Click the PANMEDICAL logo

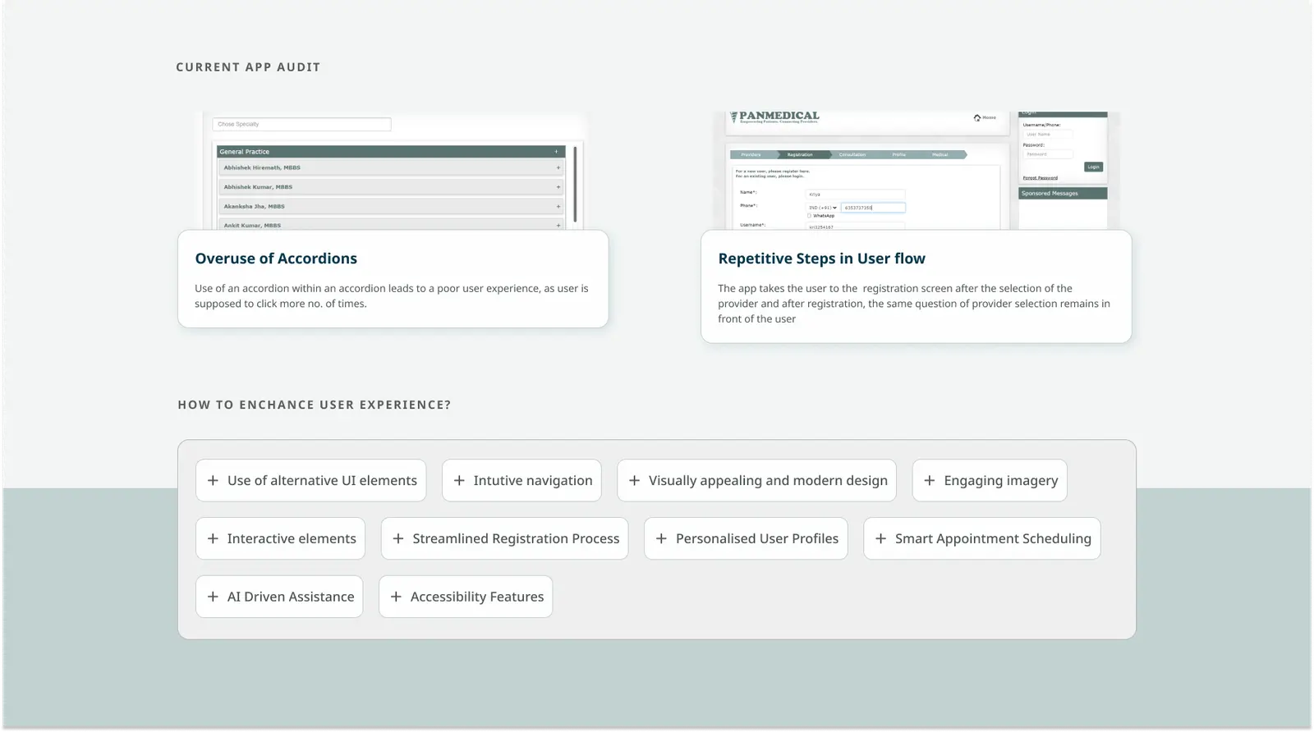pos(774,117)
